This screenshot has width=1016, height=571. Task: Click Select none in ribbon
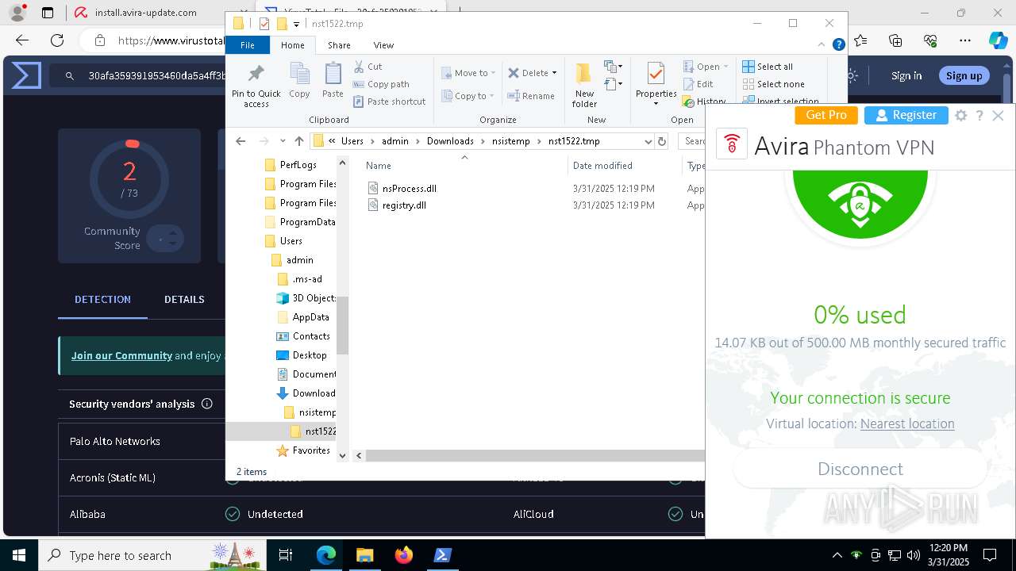pyautogui.click(x=773, y=84)
